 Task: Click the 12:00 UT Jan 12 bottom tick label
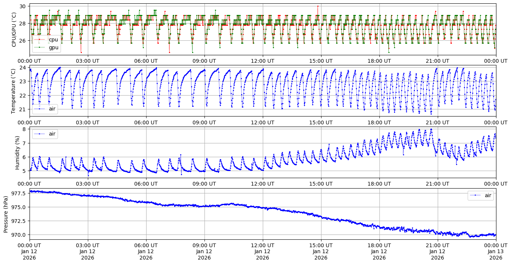point(262,251)
